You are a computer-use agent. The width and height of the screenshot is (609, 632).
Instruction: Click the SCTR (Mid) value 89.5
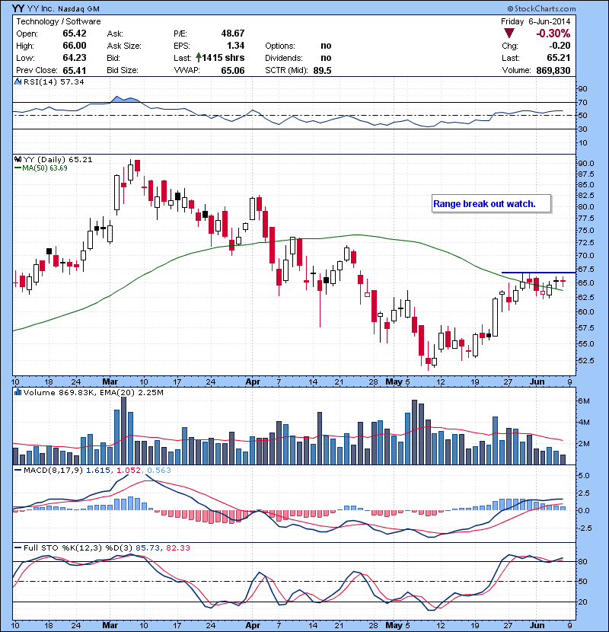pos(322,71)
